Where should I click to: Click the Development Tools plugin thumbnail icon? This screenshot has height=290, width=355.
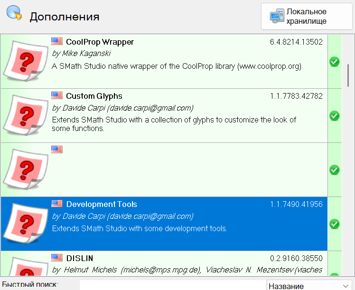click(x=24, y=224)
